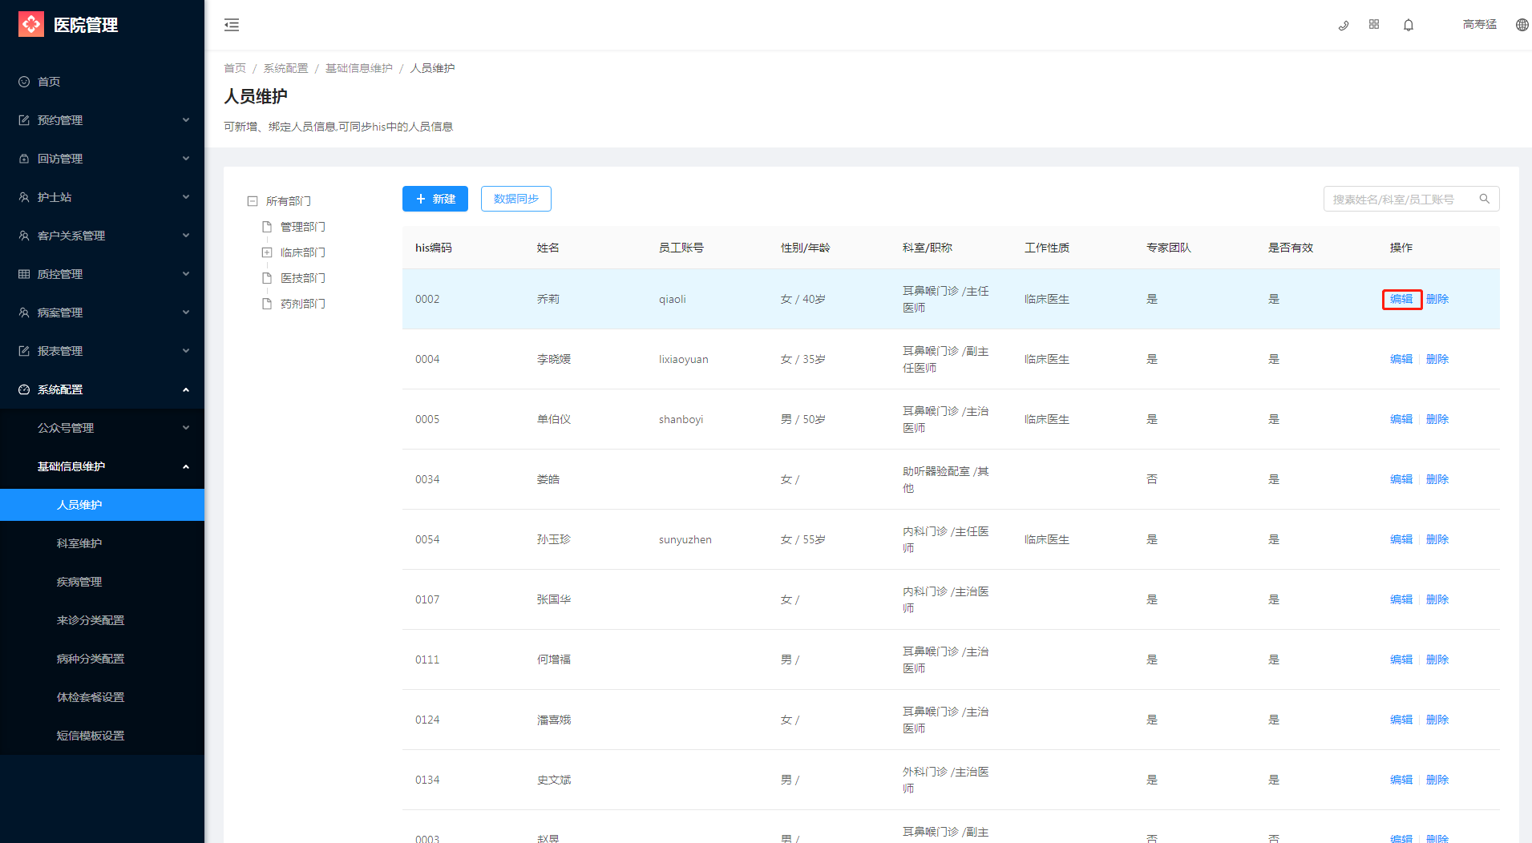Click the 基础信息维护 breadcrumb

(x=359, y=68)
